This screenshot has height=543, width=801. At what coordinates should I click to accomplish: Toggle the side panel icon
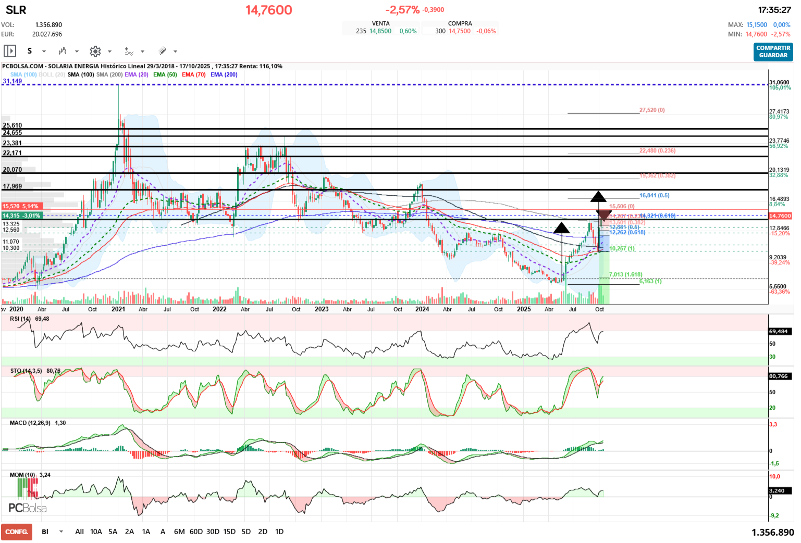point(9,51)
